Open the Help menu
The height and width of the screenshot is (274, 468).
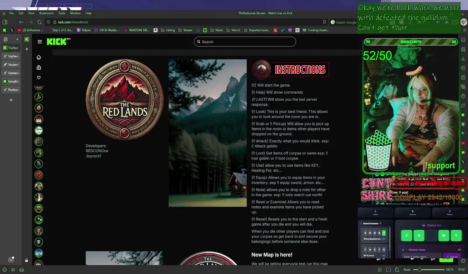[88, 13]
